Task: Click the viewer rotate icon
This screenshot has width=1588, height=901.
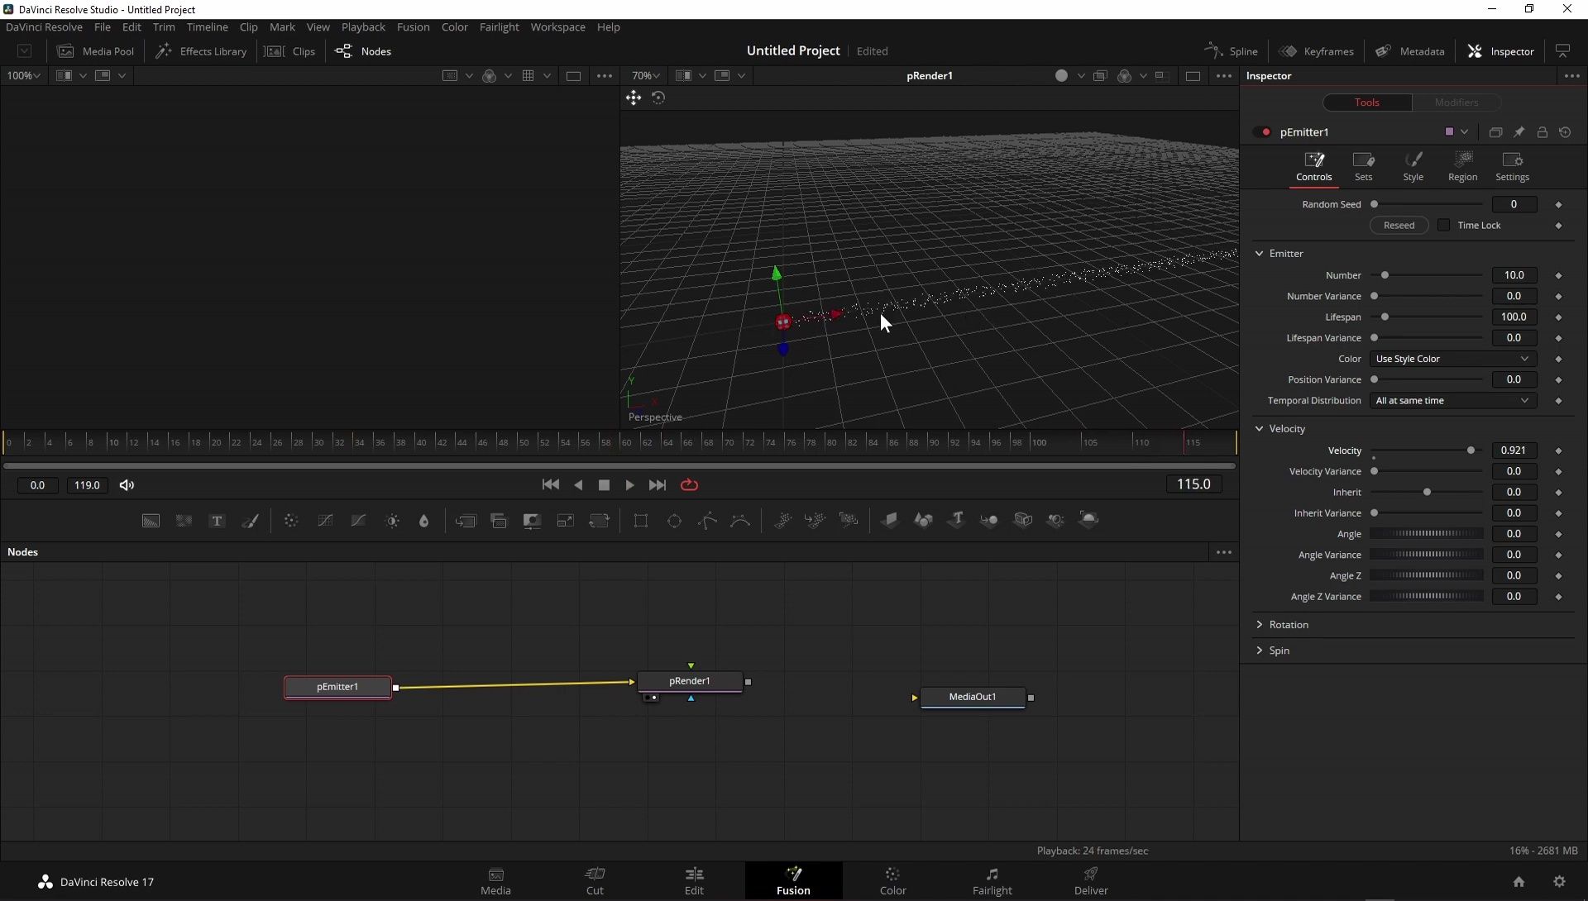Action: pyautogui.click(x=658, y=98)
